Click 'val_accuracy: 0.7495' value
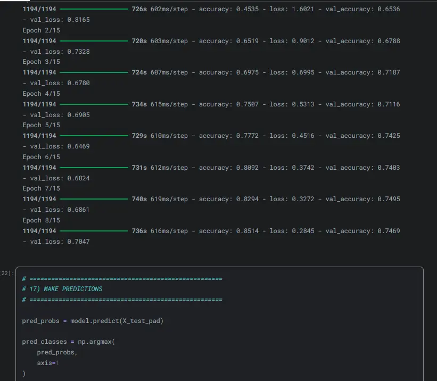437x381 pixels. tap(362, 199)
